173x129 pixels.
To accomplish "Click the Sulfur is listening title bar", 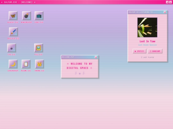I will (x=147, y=12).
